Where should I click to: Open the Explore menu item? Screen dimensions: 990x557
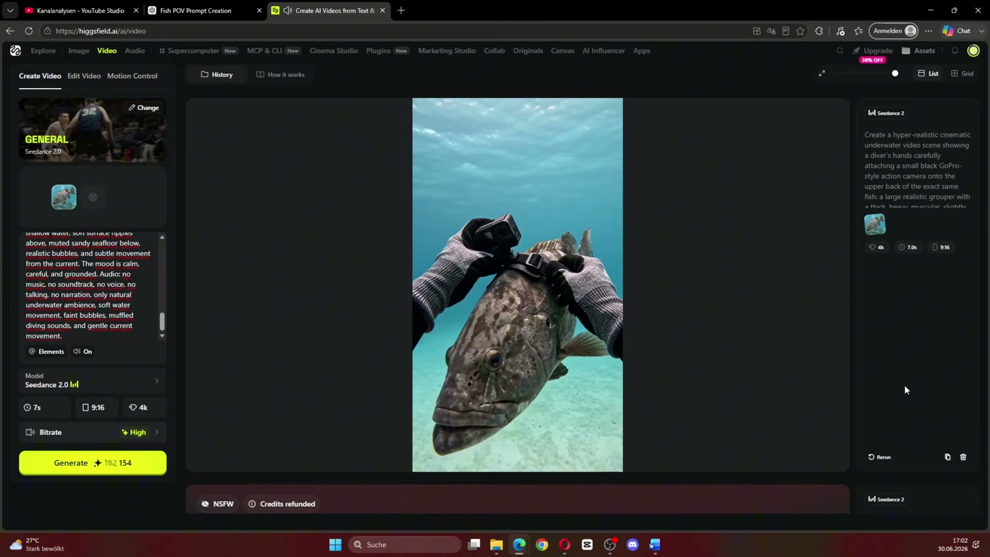point(43,51)
